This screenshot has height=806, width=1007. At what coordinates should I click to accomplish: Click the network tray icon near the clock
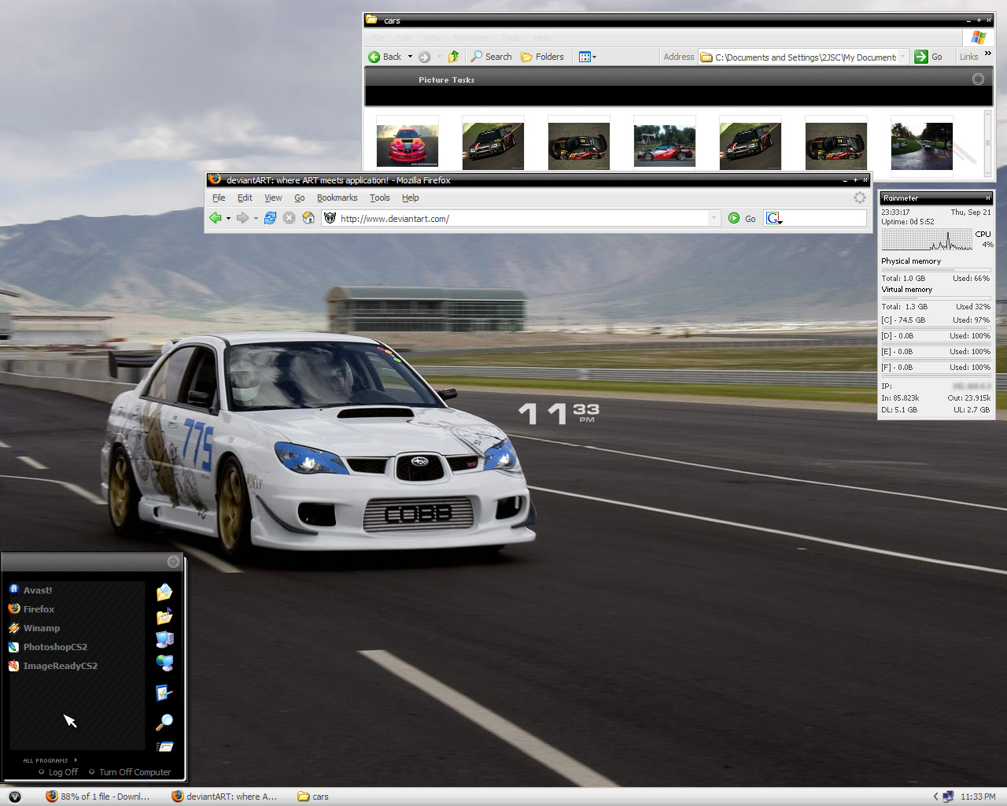click(x=948, y=797)
